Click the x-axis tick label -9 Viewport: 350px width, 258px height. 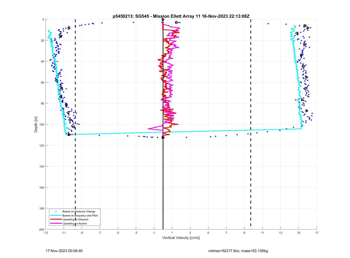pyautogui.click(x=82, y=233)
